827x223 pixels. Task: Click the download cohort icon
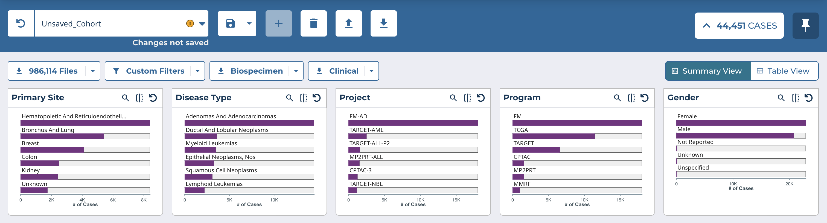383,23
